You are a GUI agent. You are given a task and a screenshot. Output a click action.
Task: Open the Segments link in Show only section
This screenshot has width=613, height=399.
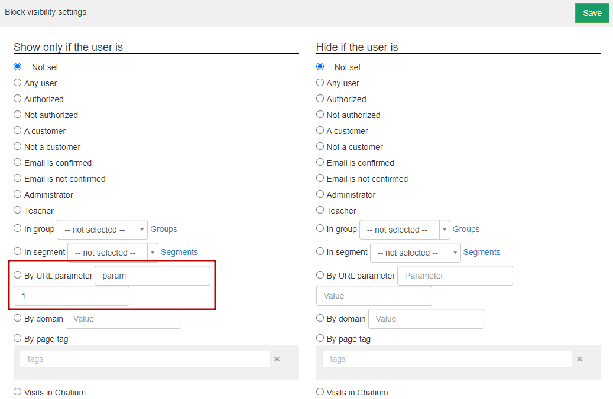tap(180, 252)
